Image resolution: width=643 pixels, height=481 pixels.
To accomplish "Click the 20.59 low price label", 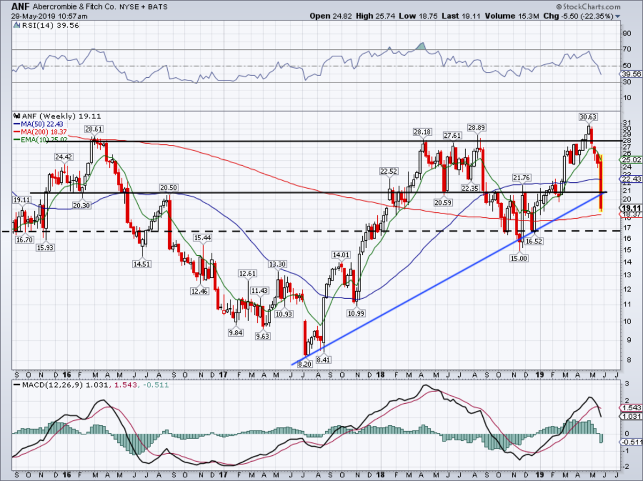I will click(x=444, y=203).
